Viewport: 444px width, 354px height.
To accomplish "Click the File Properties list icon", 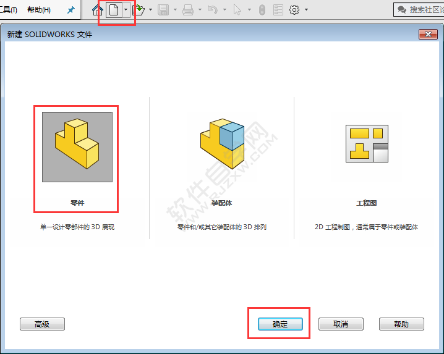I will coord(278,10).
